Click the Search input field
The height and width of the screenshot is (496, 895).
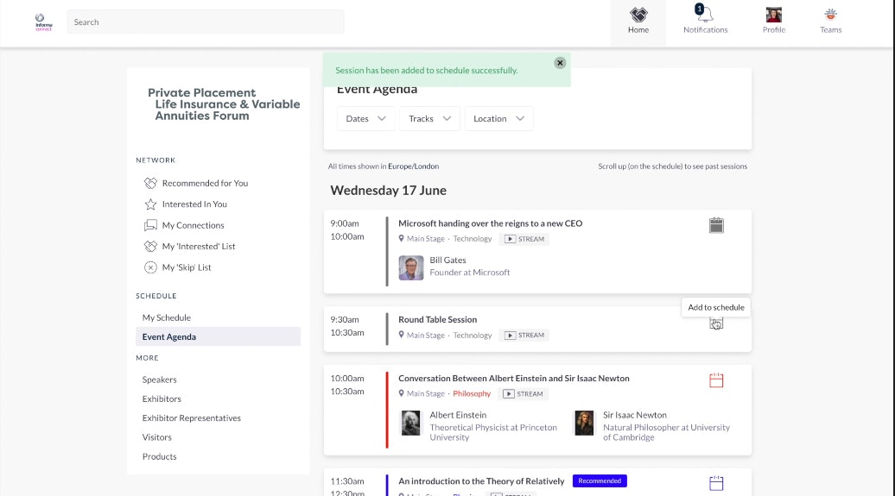point(206,22)
